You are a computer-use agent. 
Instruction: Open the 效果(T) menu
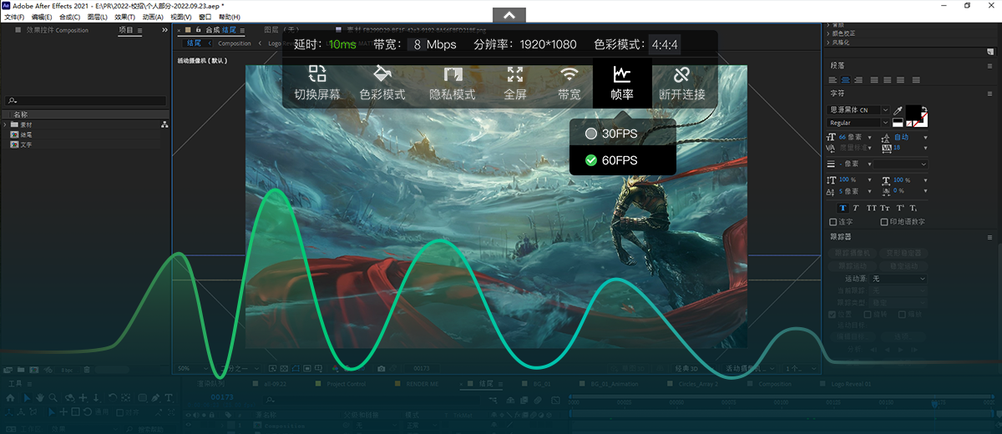[125, 17]
